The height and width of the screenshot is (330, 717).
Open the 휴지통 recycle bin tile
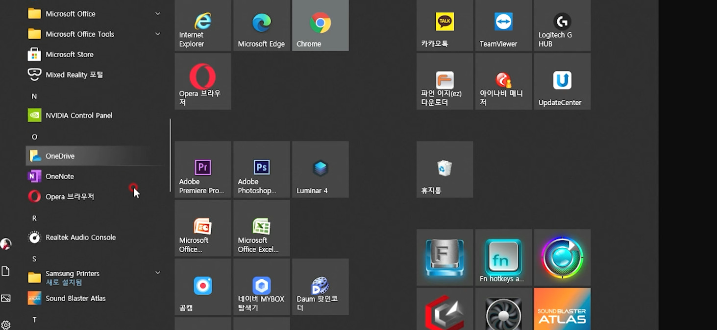pos(445,169)
